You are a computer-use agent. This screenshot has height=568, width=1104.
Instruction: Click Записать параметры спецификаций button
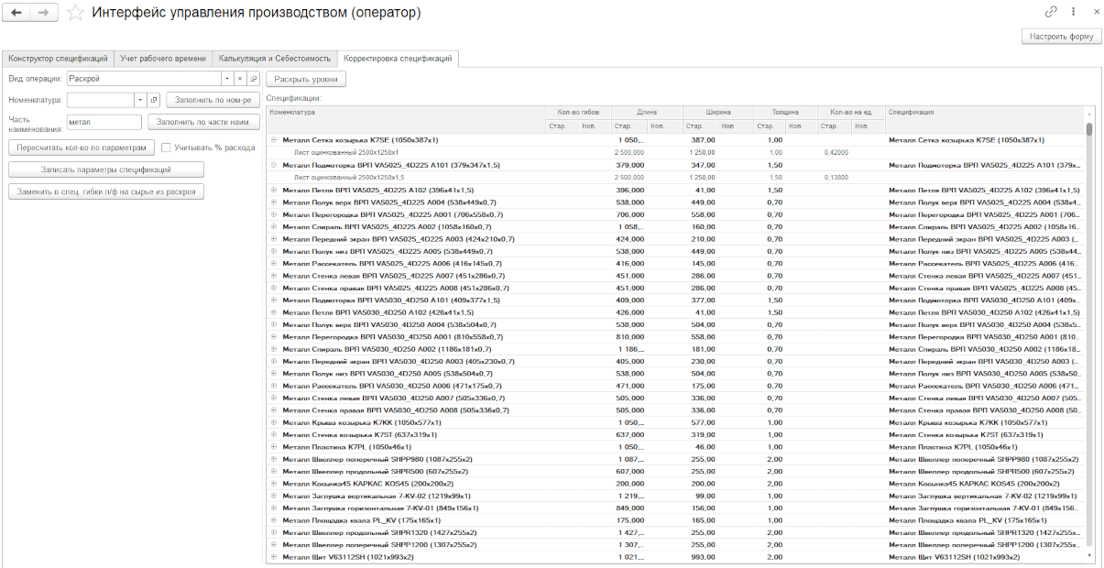coord(106,169)
